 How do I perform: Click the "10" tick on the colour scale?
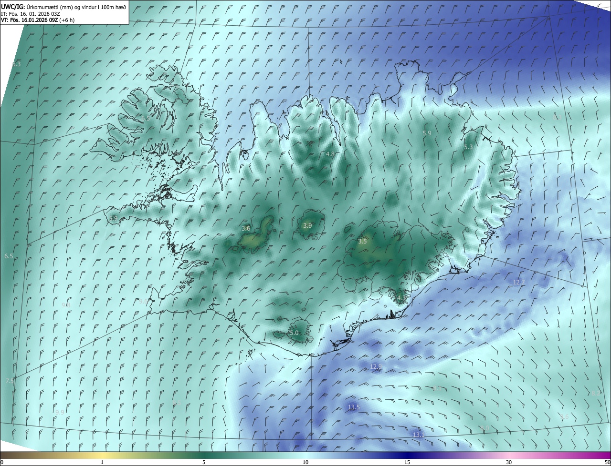coord(305,462)
